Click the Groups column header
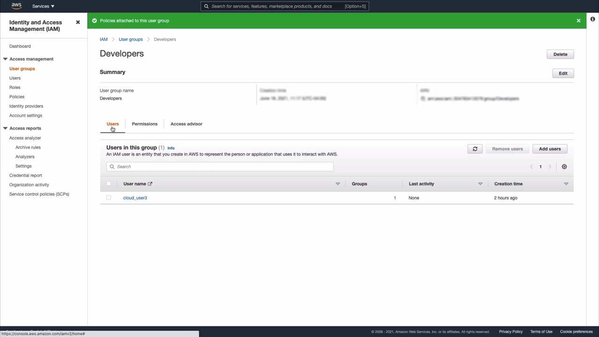 tap(359, 184)
